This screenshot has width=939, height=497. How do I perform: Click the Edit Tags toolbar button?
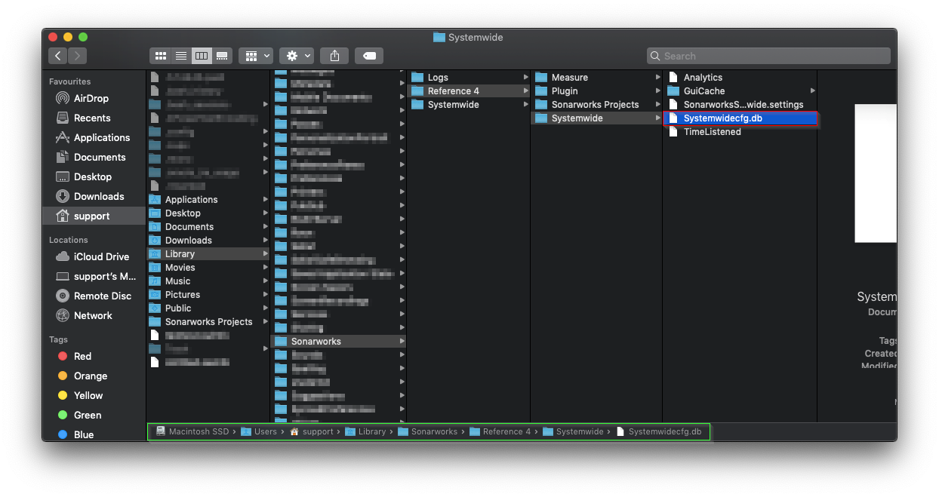[x=369, y=56]
